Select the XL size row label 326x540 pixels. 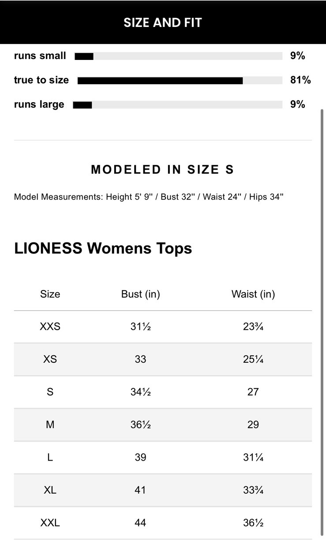[x=50, y=490]
